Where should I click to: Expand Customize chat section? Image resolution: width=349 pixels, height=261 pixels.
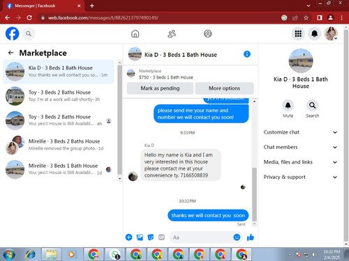[x=300, y=132]
